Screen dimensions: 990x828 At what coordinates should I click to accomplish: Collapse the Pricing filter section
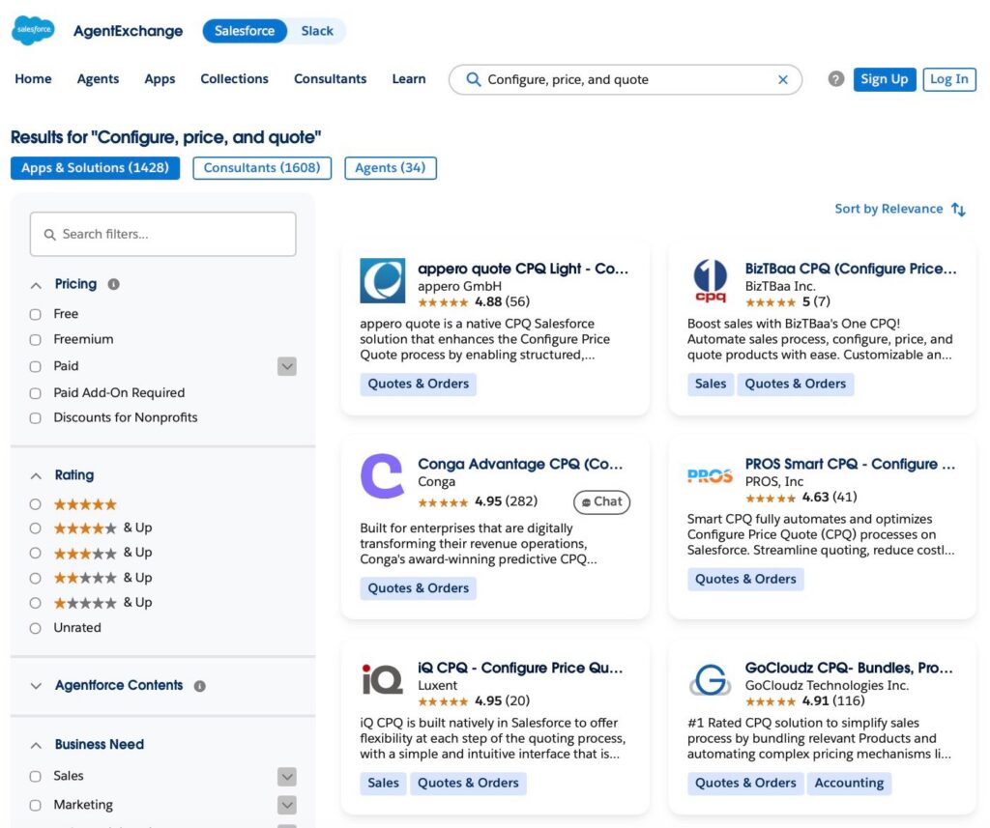(36, 285)
